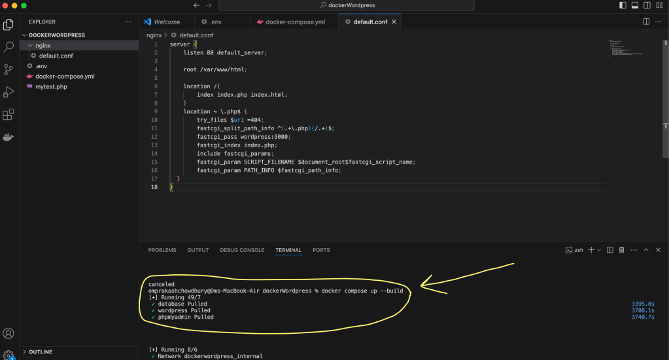The height and width of the screenshot is (360, 669).
Task: Open the Extensions view
Action: pos(9,115)
